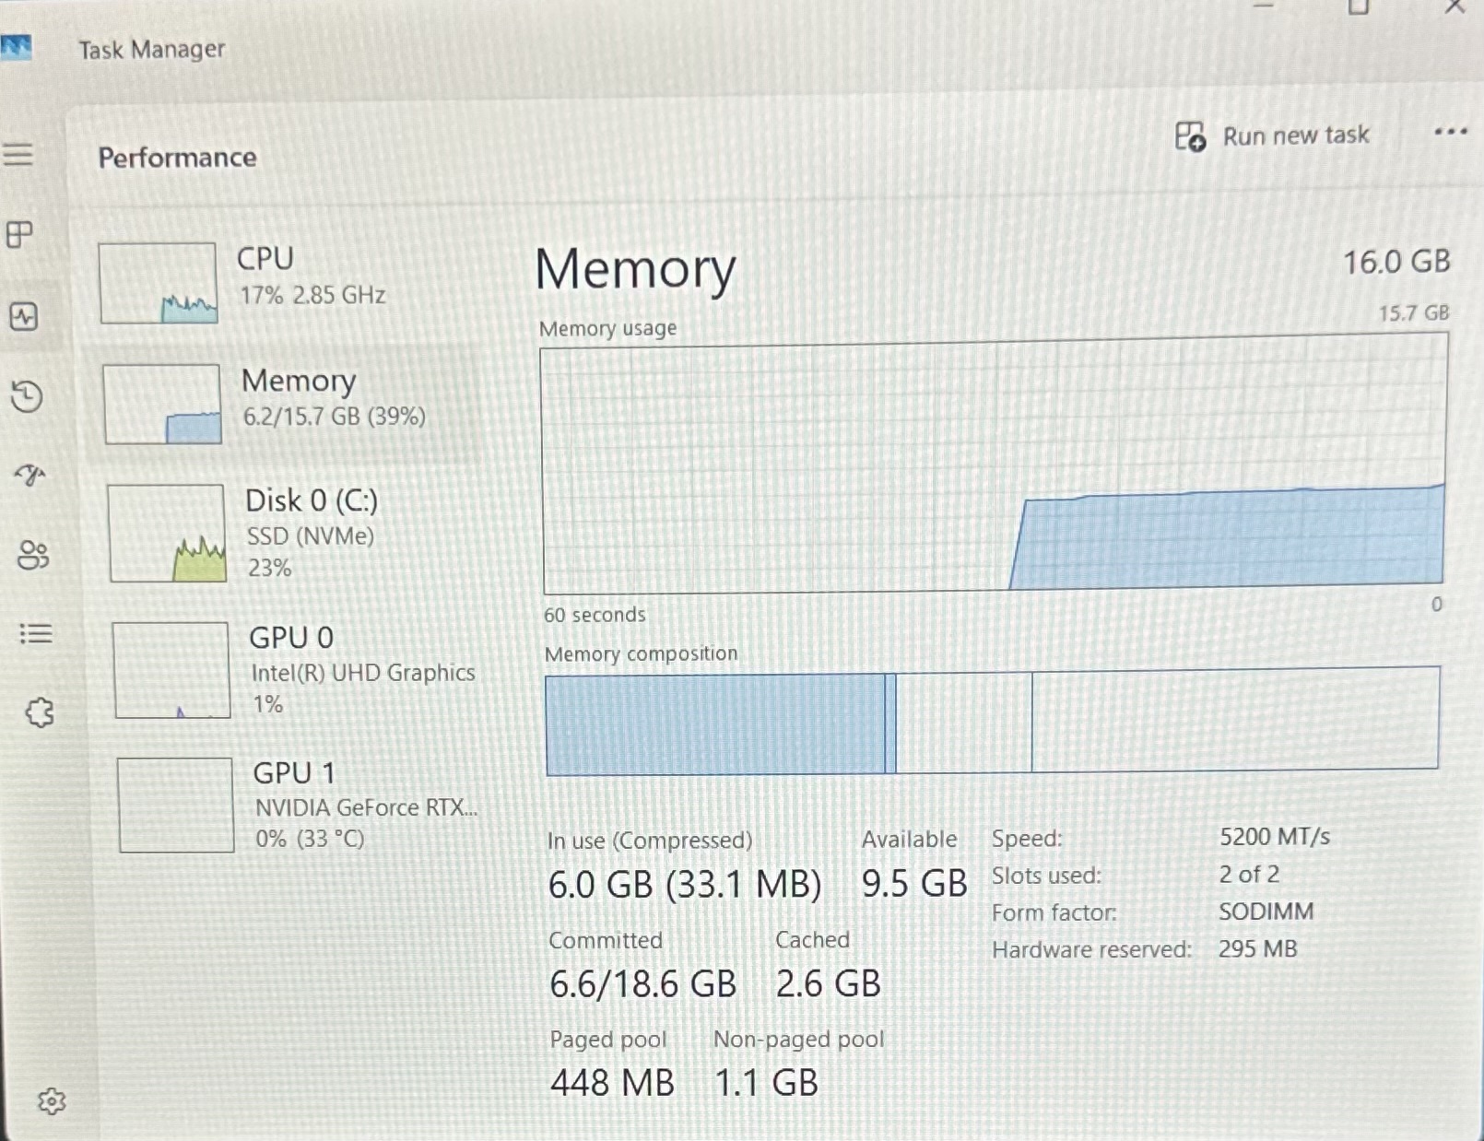Image resolution: width=1484 pixels, height=1141 pixels.
Task: Open the App history icon
Action: point(27,396)
